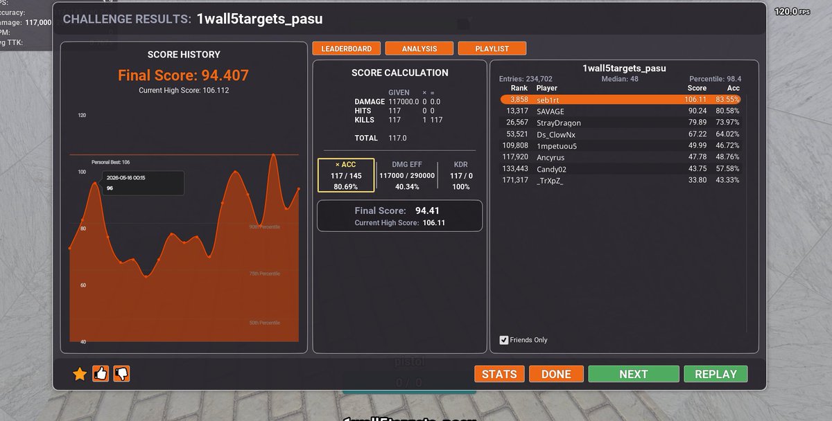Select 1mpetuou5 leaderboard entry
Viewport: 832px width, 421px height.
tap(621, 145)
